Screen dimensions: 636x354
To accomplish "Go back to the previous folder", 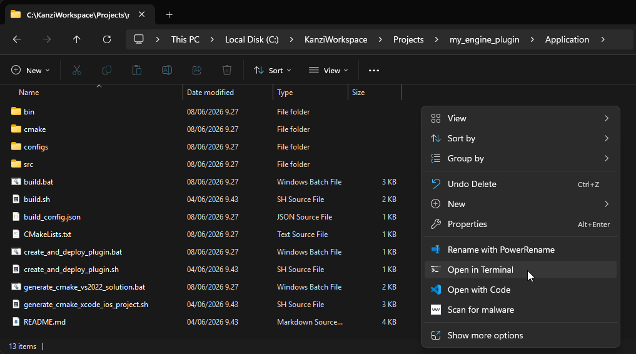I will (x=17, y=39).
